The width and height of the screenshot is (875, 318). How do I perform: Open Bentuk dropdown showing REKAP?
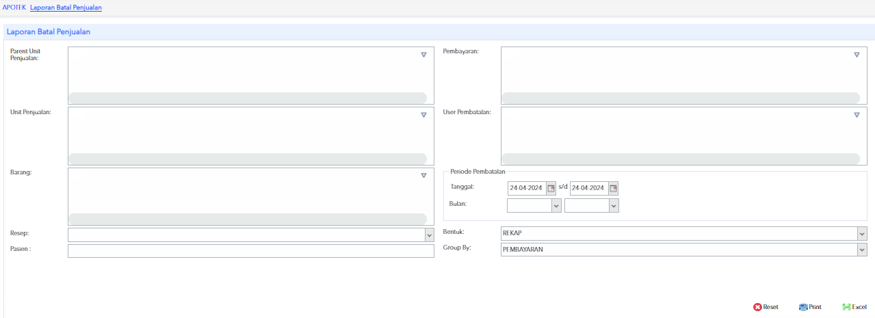(862, 234)
